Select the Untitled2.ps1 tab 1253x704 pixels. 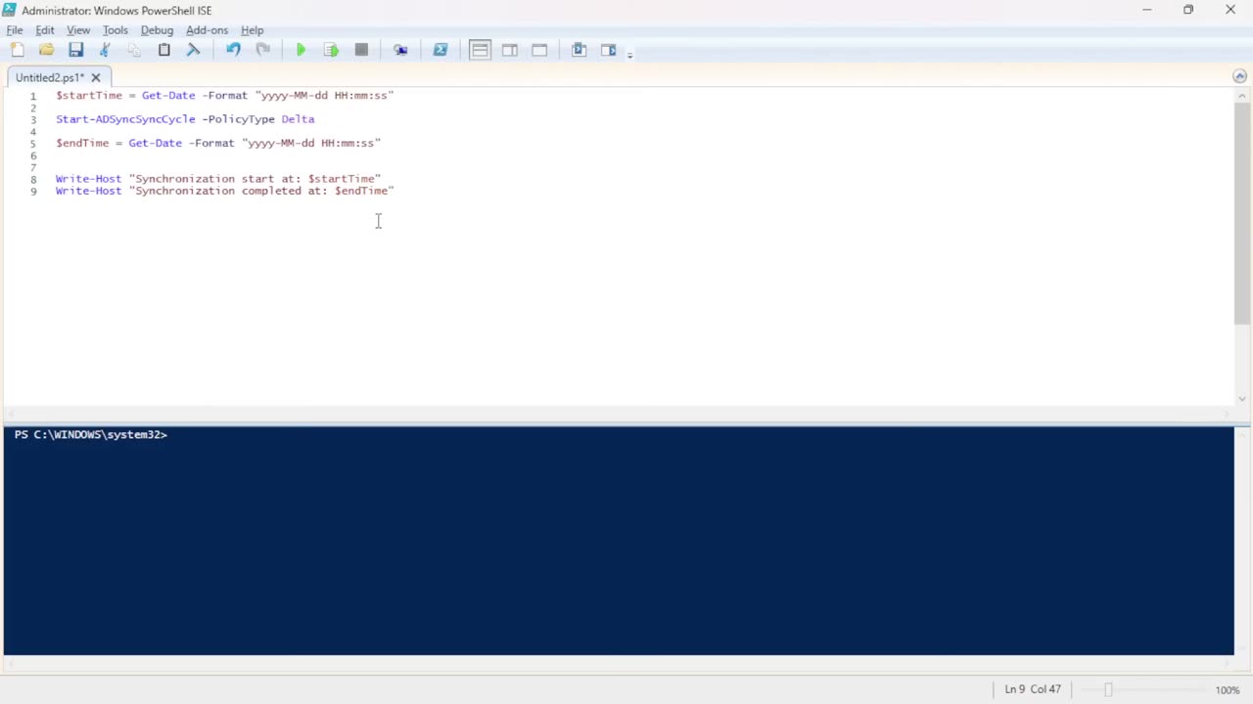(50, 77)
